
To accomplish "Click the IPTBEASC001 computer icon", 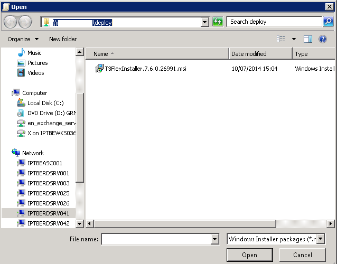I will coord(21,163).
